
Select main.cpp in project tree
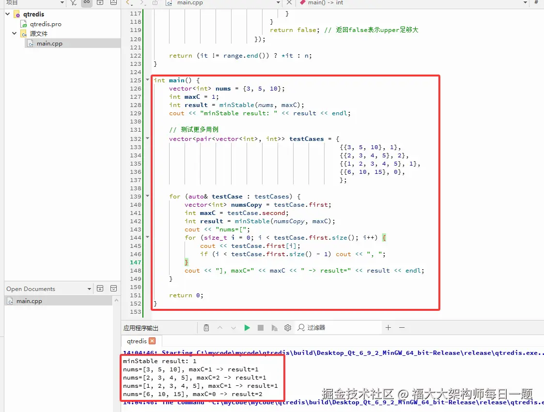coord(49,44)
